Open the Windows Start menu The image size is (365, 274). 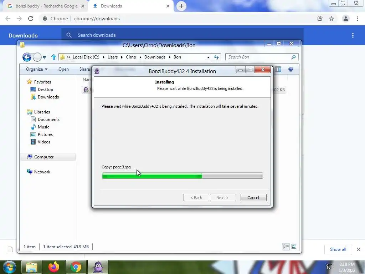click(x=9, y=267)
